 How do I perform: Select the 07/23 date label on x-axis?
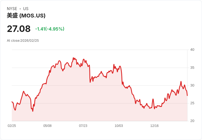tap(83, 126)
